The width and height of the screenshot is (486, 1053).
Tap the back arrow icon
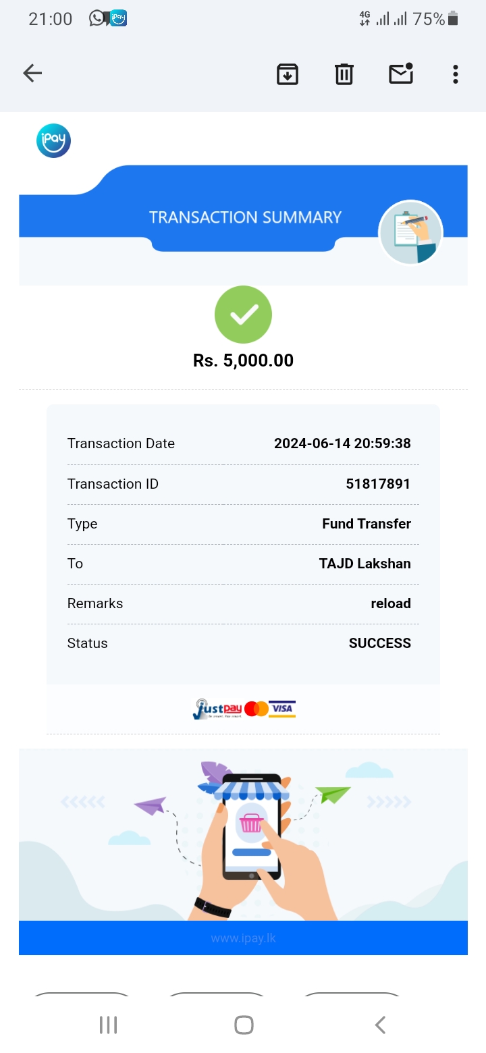tap(32, 74)
